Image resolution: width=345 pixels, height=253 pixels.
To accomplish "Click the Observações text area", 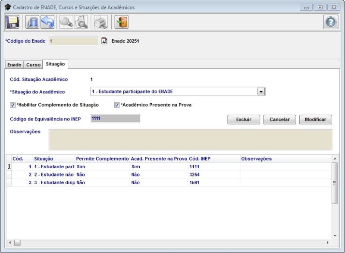I will point(190,139).
